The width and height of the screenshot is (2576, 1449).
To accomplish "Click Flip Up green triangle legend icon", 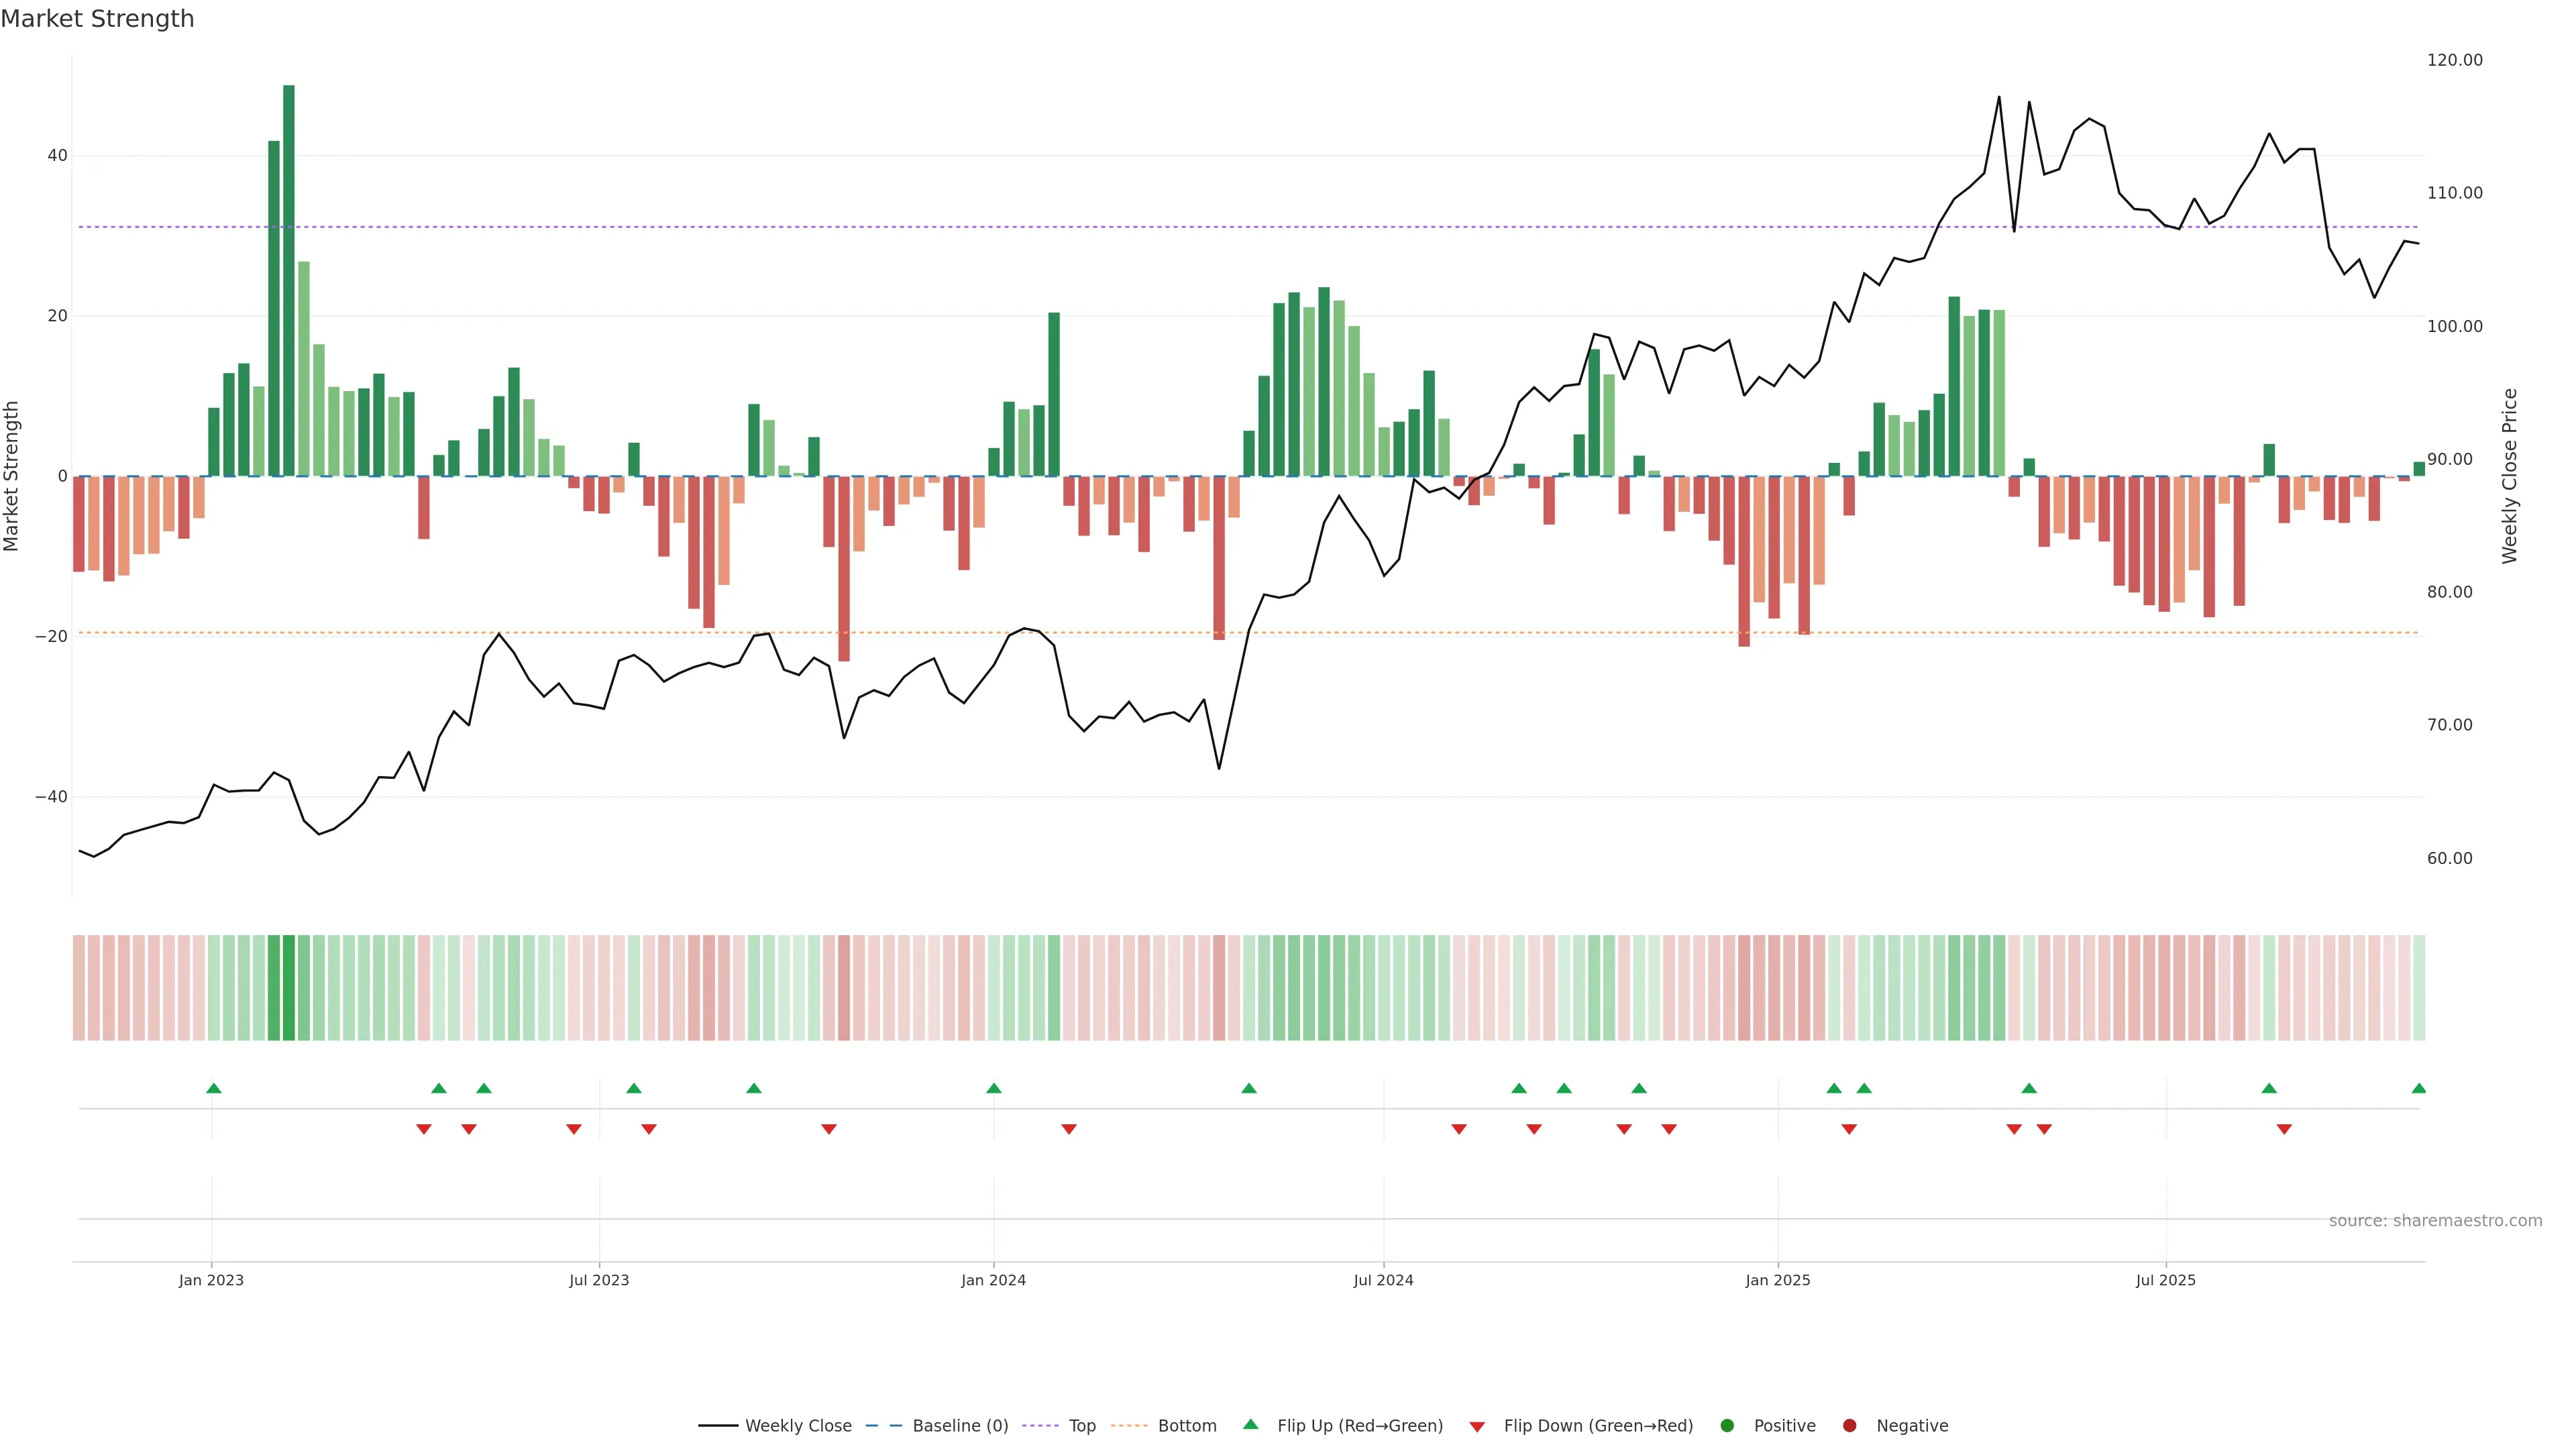I will pyautogui.click(x=1250, y=1425).
